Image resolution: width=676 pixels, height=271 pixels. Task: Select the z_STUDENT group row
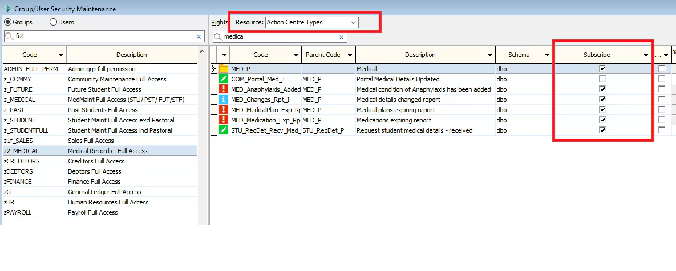tap(100, 120)
